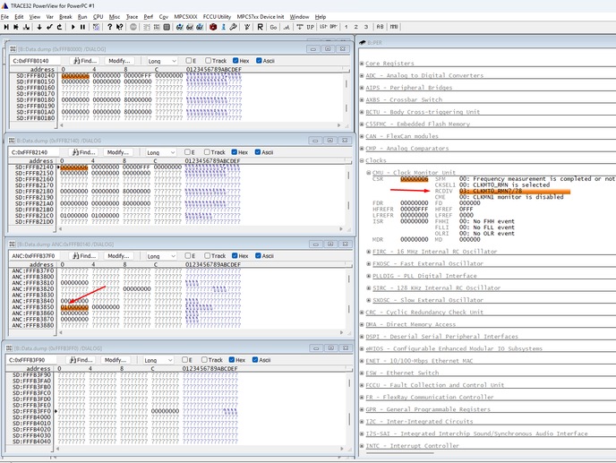Open the Data dump toolbar icon

pos(157,27)
